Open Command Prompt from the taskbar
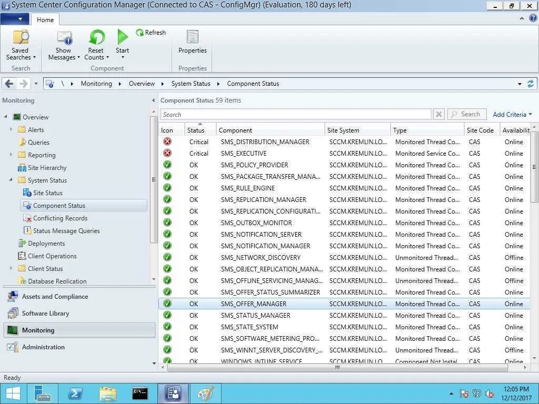Image resolution: width=539 pixels, height=404 pixels. pyautogui.click(x=140, y=393)
